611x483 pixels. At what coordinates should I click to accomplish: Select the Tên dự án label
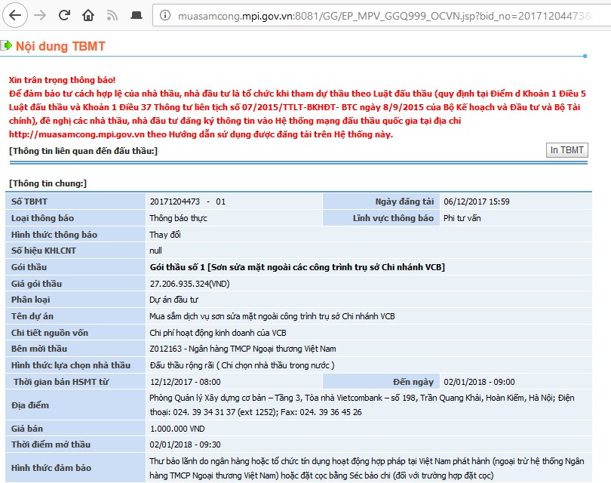click(x=32, y=316)
